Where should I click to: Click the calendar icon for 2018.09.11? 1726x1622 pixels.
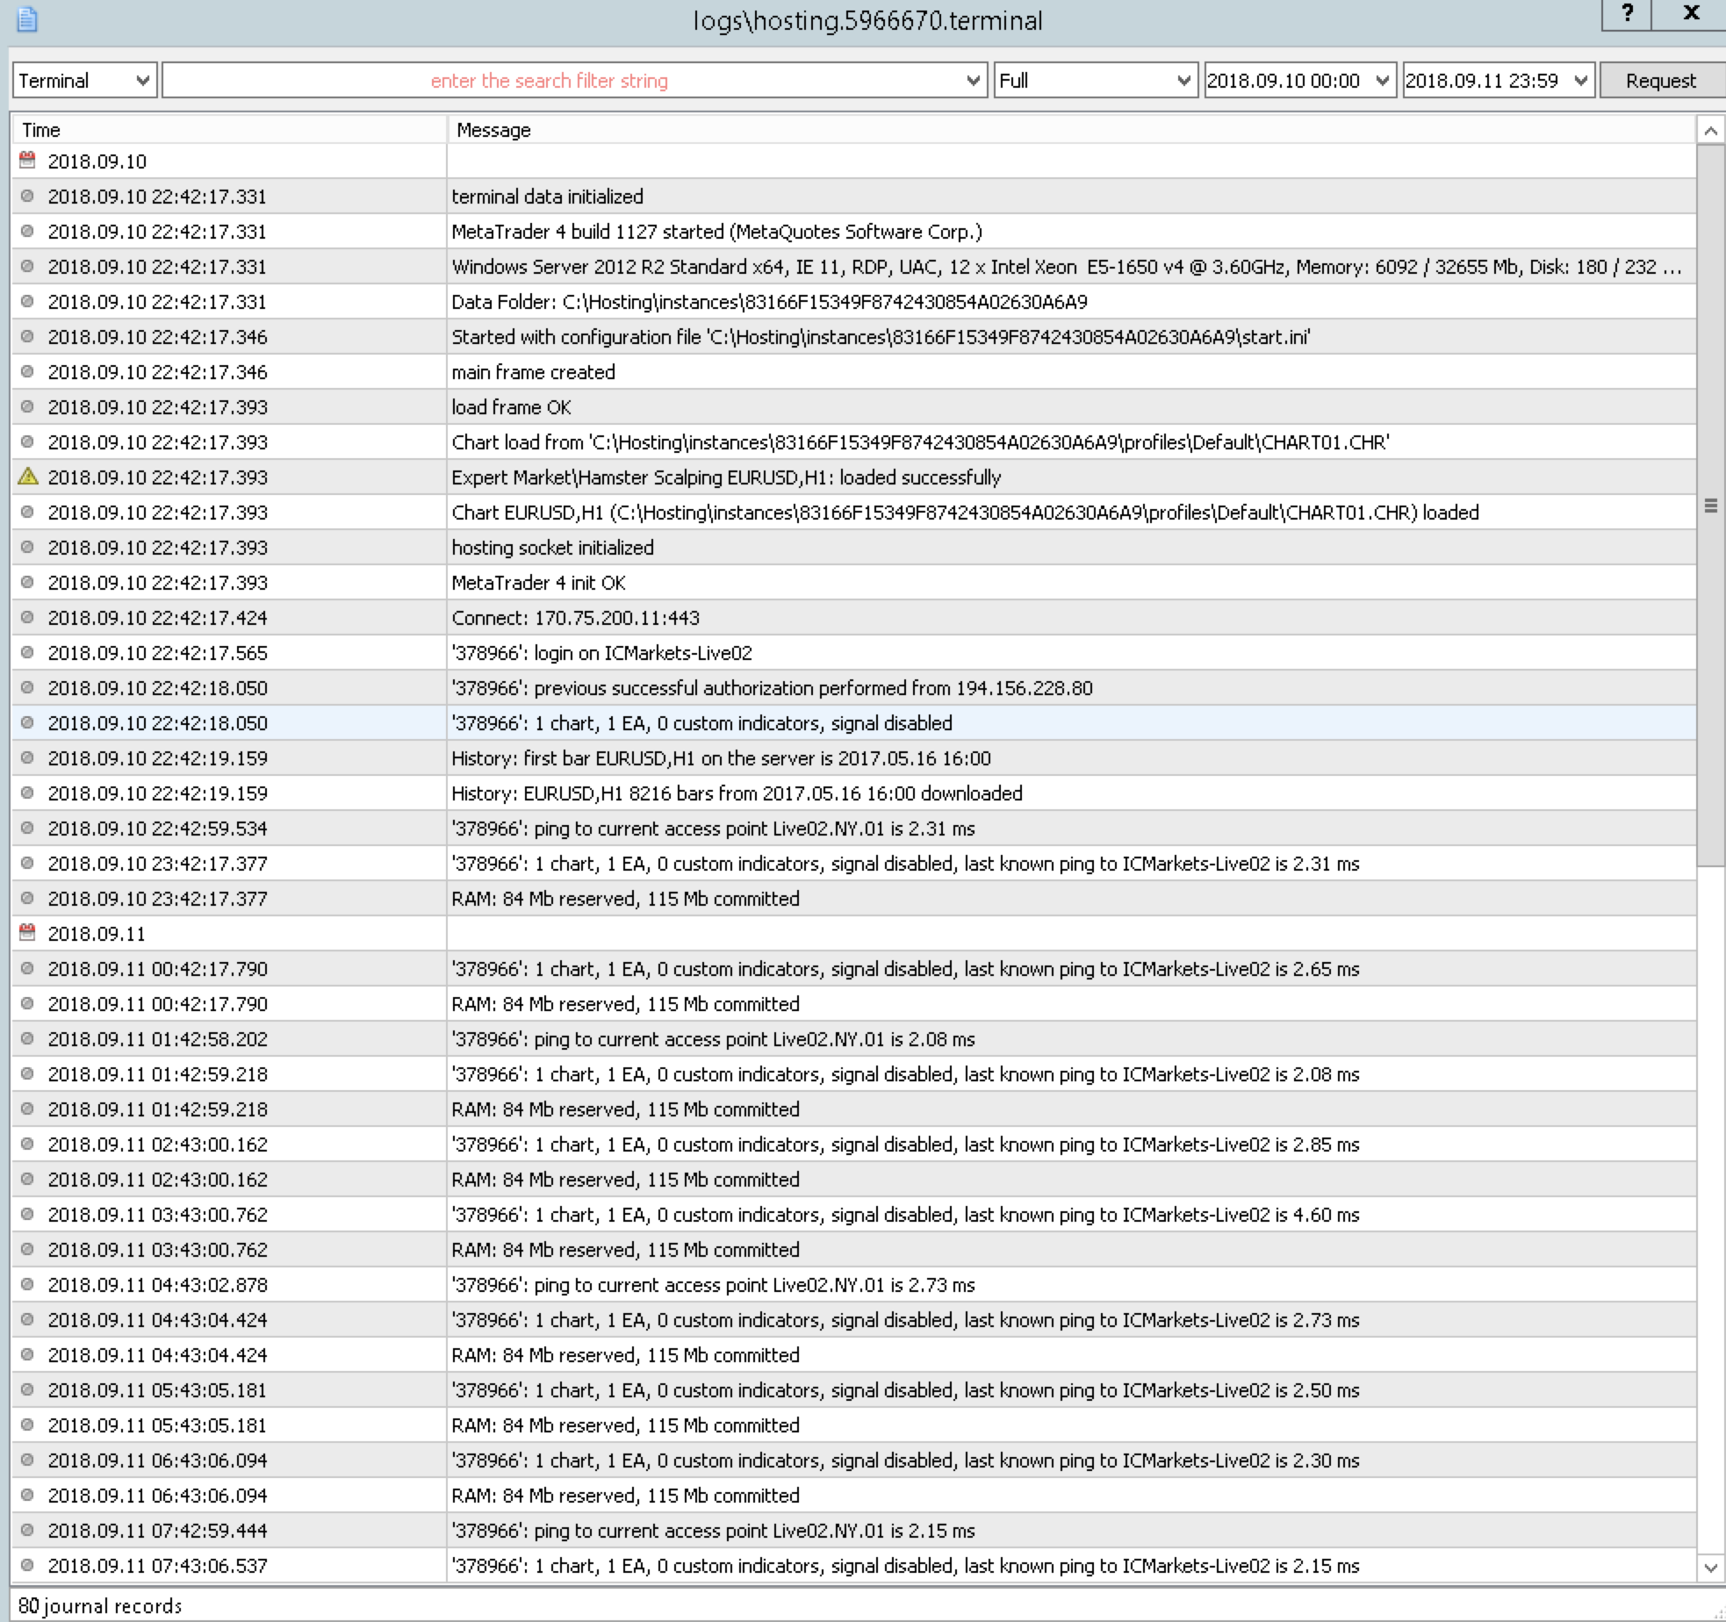[x=27, y=933]
